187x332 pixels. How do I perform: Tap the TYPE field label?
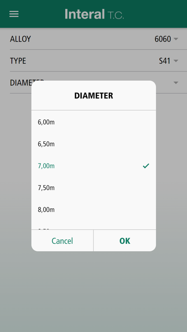(x=18, y=61)
